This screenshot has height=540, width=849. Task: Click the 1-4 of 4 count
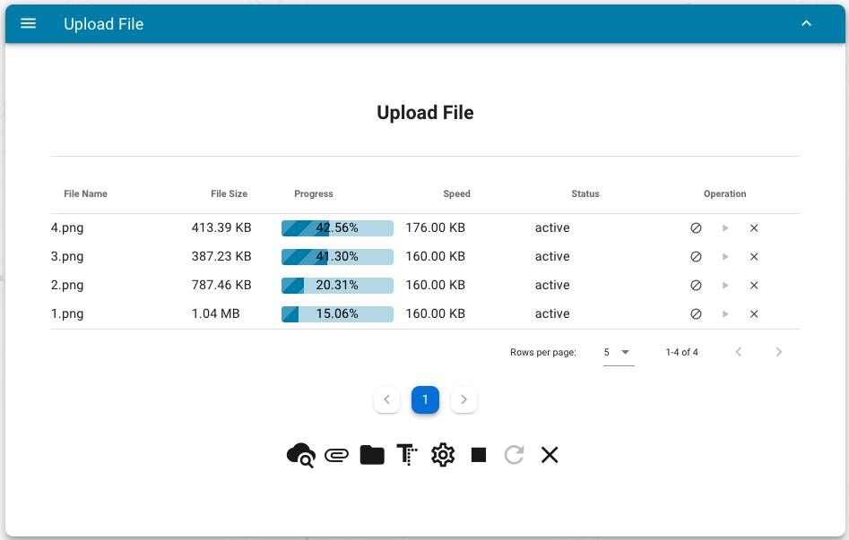click(681, 352)
